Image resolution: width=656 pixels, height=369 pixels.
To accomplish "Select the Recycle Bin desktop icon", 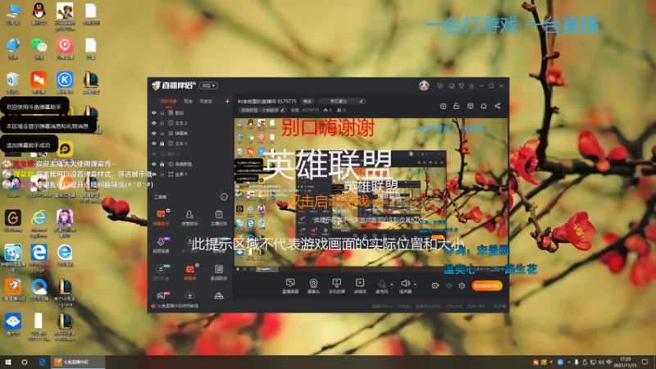I will coord(12,83).
